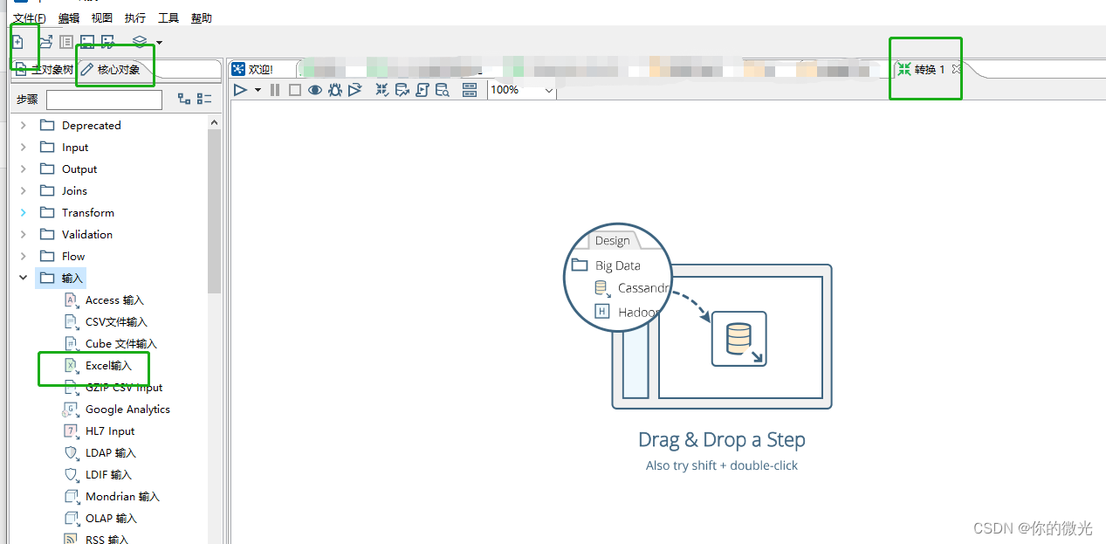
Task: Stop the running transformation
Action: click(x=295, y=90)
